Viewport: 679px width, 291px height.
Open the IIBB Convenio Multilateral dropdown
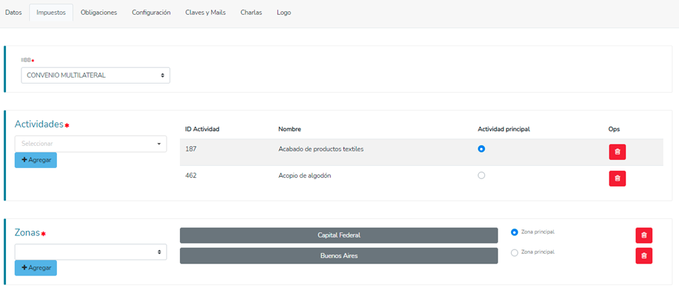[96, 75]
